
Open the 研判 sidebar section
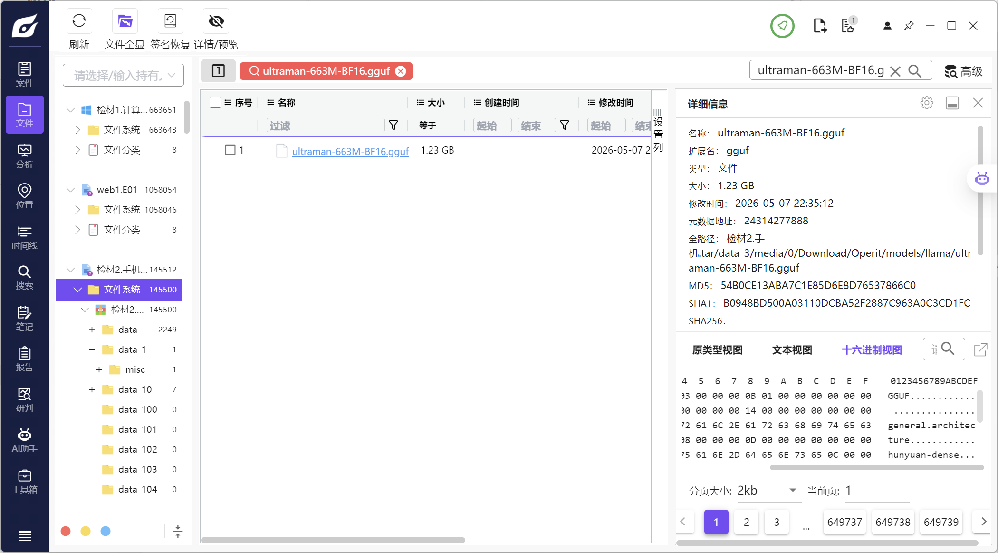pos(25,400)
